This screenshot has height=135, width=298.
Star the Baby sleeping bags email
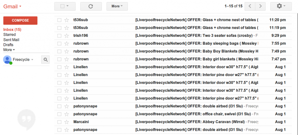67,44
